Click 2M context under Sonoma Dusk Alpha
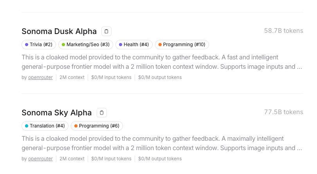The width and height of the screenshot is (317, 174). [72, 77]
